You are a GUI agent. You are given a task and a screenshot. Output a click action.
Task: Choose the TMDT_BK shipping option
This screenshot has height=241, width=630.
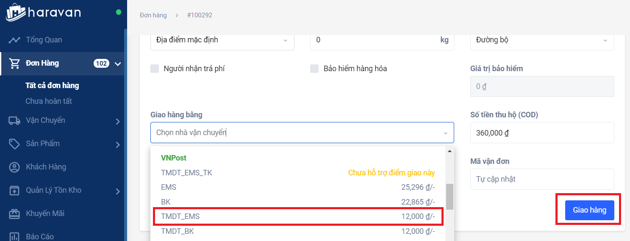(298, 231)
